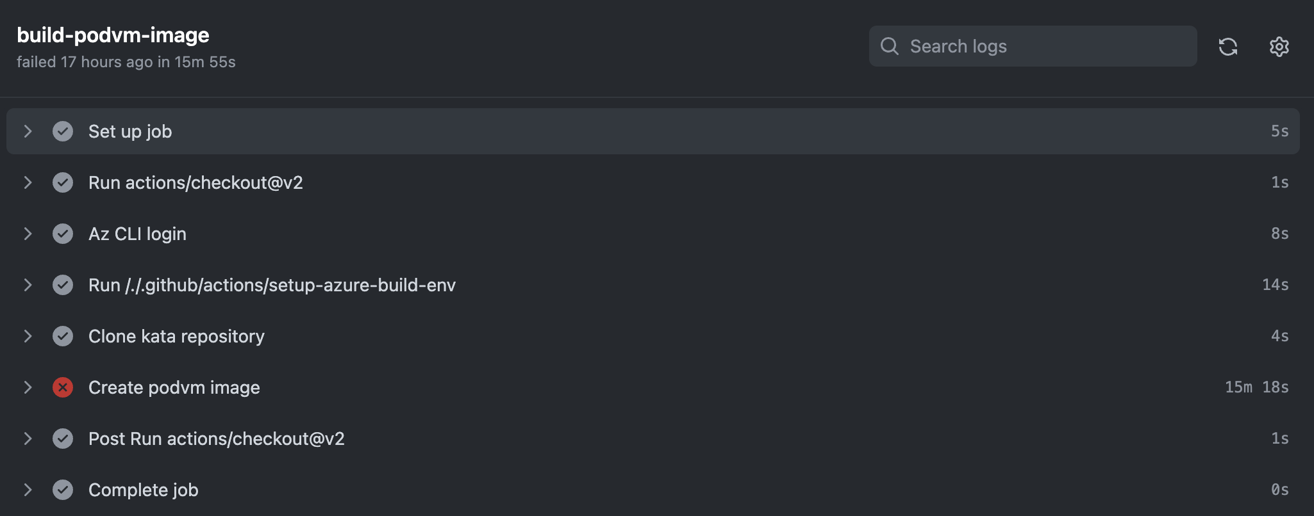Expand the Create podvm image step

28,387
